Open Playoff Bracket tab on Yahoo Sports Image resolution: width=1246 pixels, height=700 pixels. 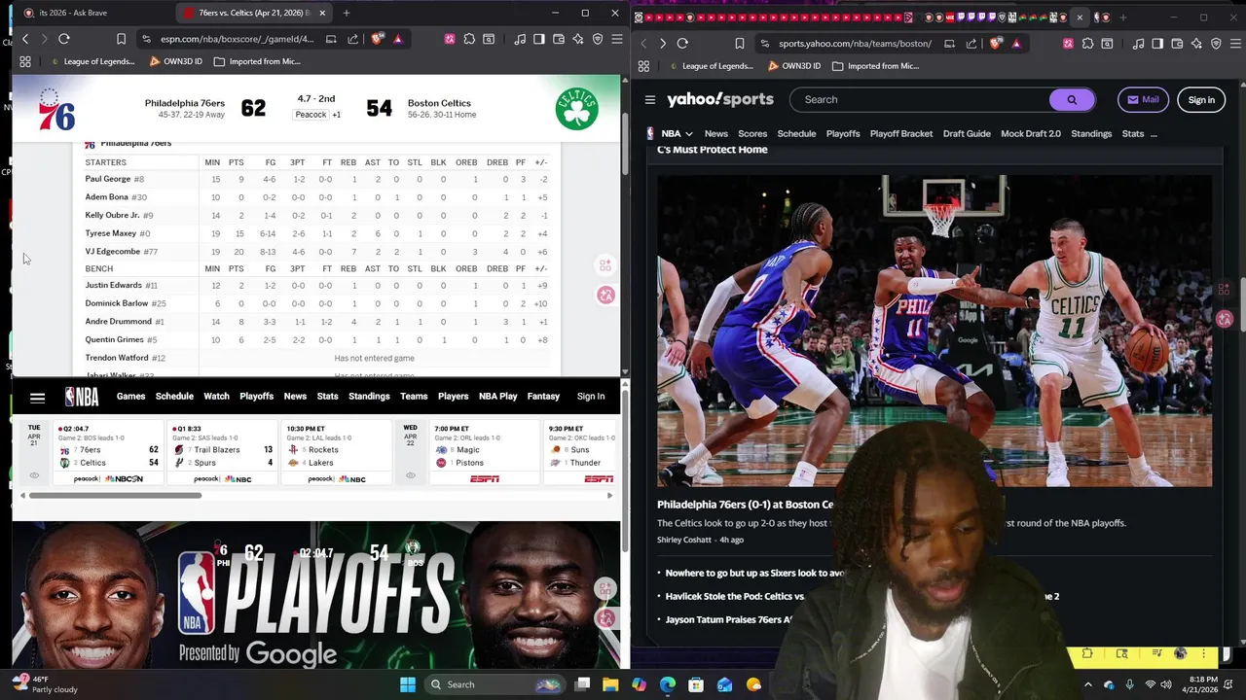click(x=901, y=134)
